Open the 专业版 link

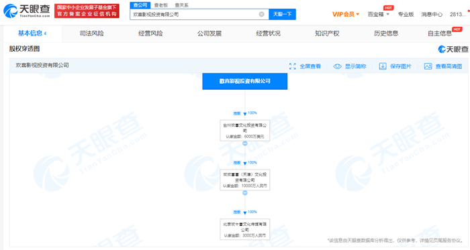click(x=406, y=14)
